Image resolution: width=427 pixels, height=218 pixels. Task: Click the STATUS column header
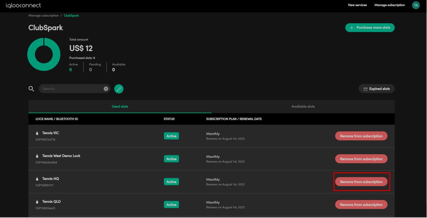coord(169,119)
